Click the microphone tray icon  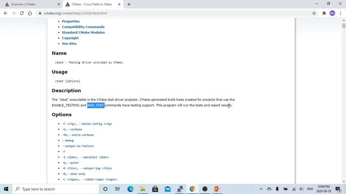[x=277, y=189]
